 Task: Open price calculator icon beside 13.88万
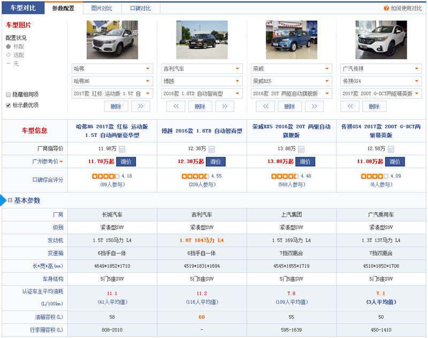tap(301, 149)
